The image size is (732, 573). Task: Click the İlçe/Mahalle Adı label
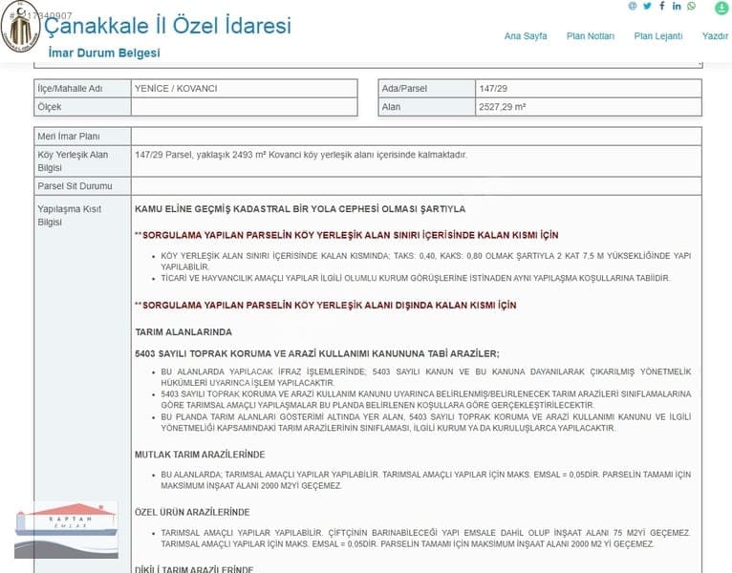(x=70, y=89)
